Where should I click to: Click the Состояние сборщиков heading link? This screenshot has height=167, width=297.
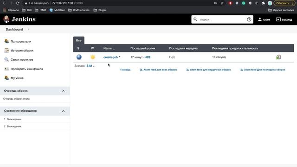tap(20, 111)
